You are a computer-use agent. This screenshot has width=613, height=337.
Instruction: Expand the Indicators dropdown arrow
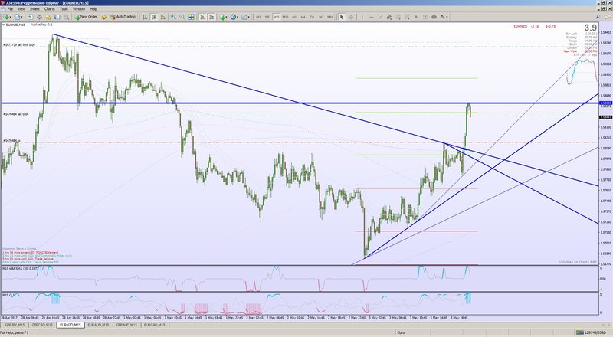pyautogui.click(x=226, y=17)
